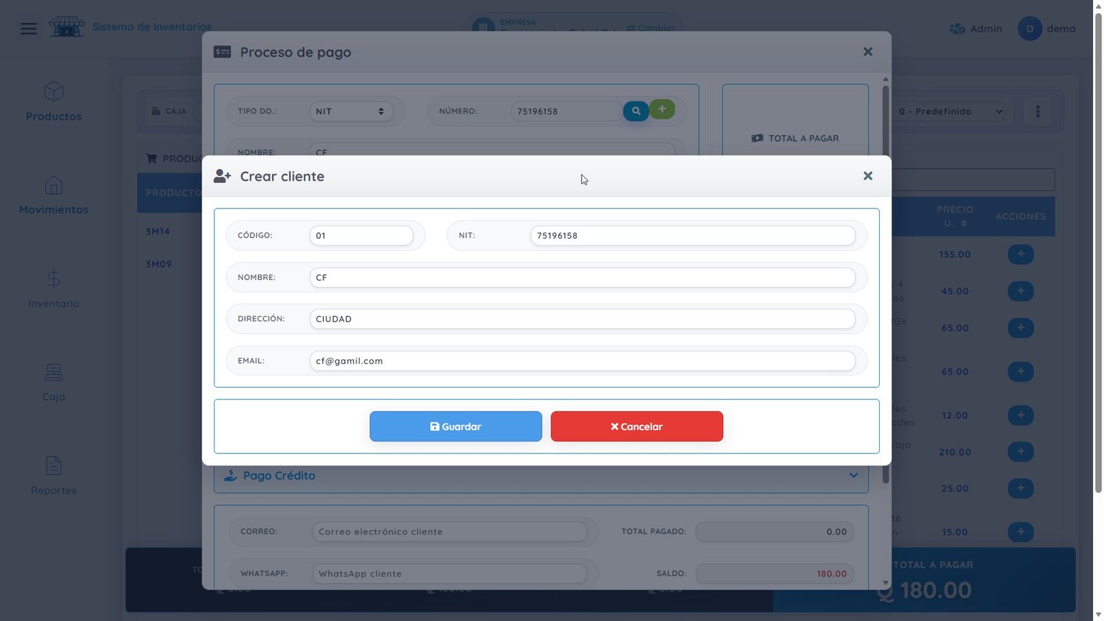Screen dimensions: 1104x621
Task: Edit the Email field in Crear cliente
Action: click(x=582, y=361)
